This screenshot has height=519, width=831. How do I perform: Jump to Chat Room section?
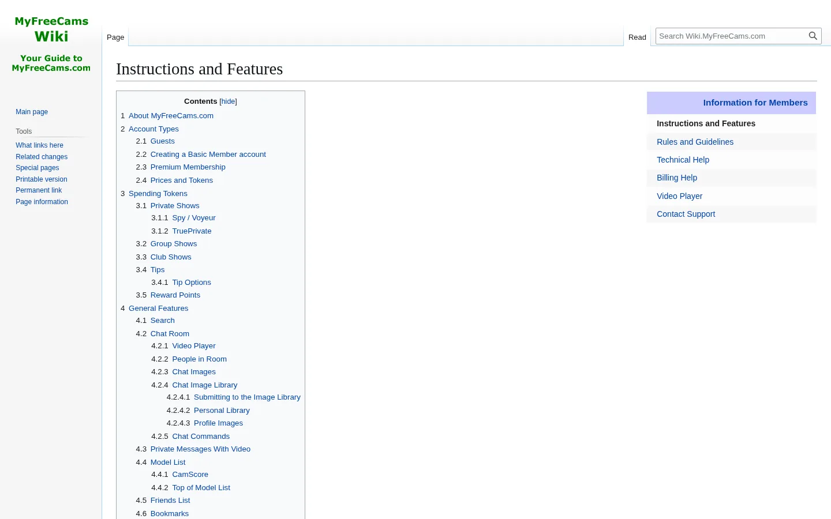point(170,334)
